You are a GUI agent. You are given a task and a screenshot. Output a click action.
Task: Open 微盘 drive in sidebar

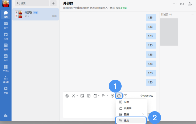pos(6,90)
